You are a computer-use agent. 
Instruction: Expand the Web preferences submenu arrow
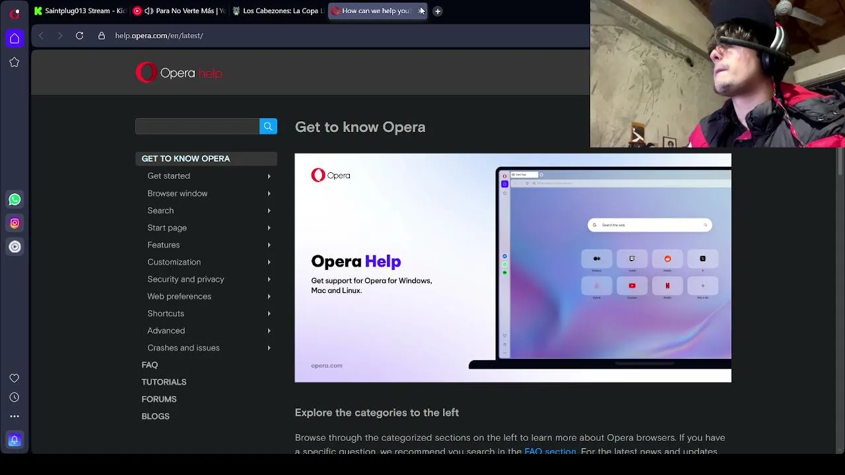[269, 296]
